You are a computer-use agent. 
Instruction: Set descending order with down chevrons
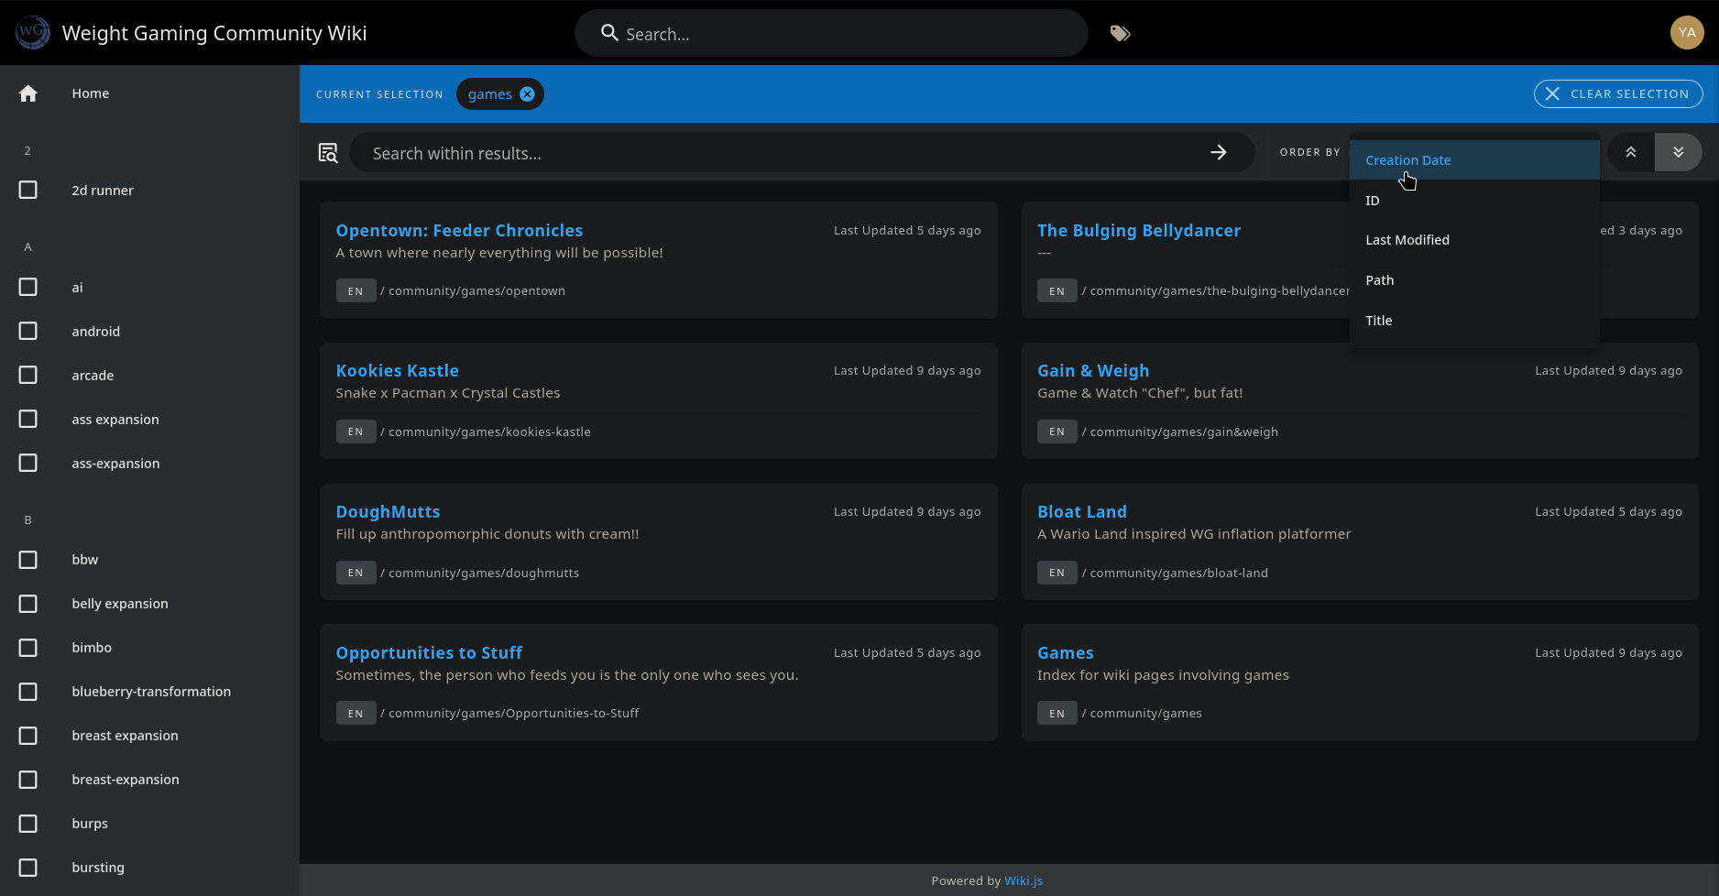tap(1678, 152)
